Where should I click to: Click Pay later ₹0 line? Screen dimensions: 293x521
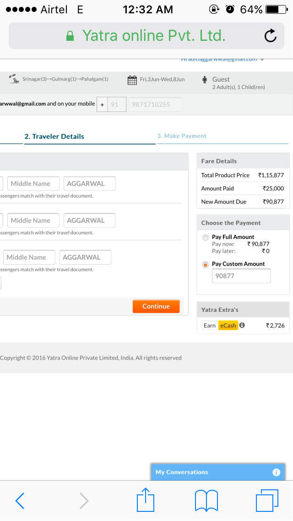click(x=240, y=251)
